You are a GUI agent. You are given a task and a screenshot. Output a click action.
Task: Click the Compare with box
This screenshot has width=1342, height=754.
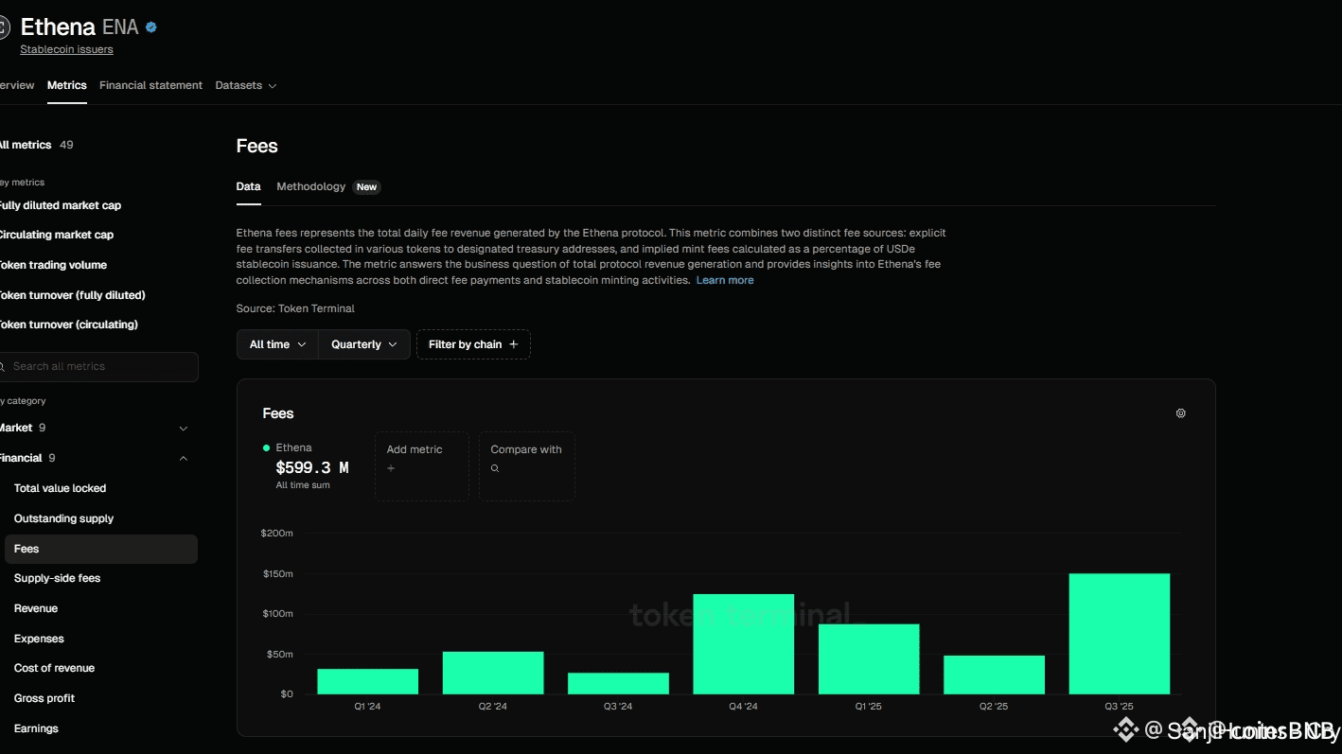(x=526, y=466)
